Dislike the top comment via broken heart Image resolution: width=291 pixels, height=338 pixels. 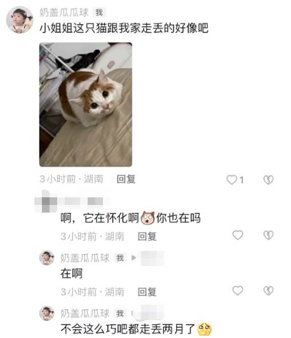tap(268, 180)
